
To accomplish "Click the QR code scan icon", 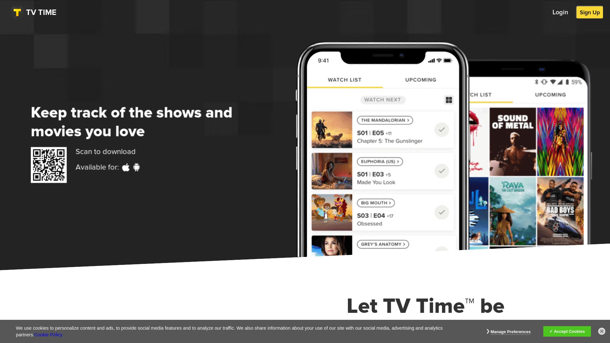I will pyautogui.click(x=49, y=165).
